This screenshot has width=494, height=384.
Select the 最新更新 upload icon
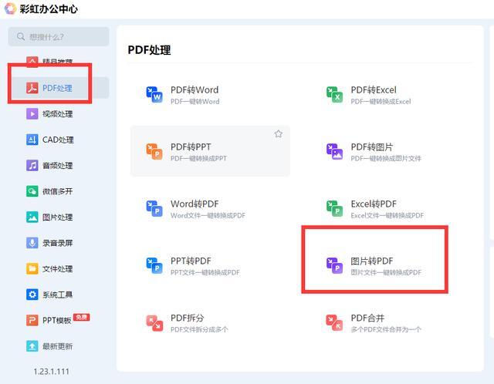pos(32,346)
